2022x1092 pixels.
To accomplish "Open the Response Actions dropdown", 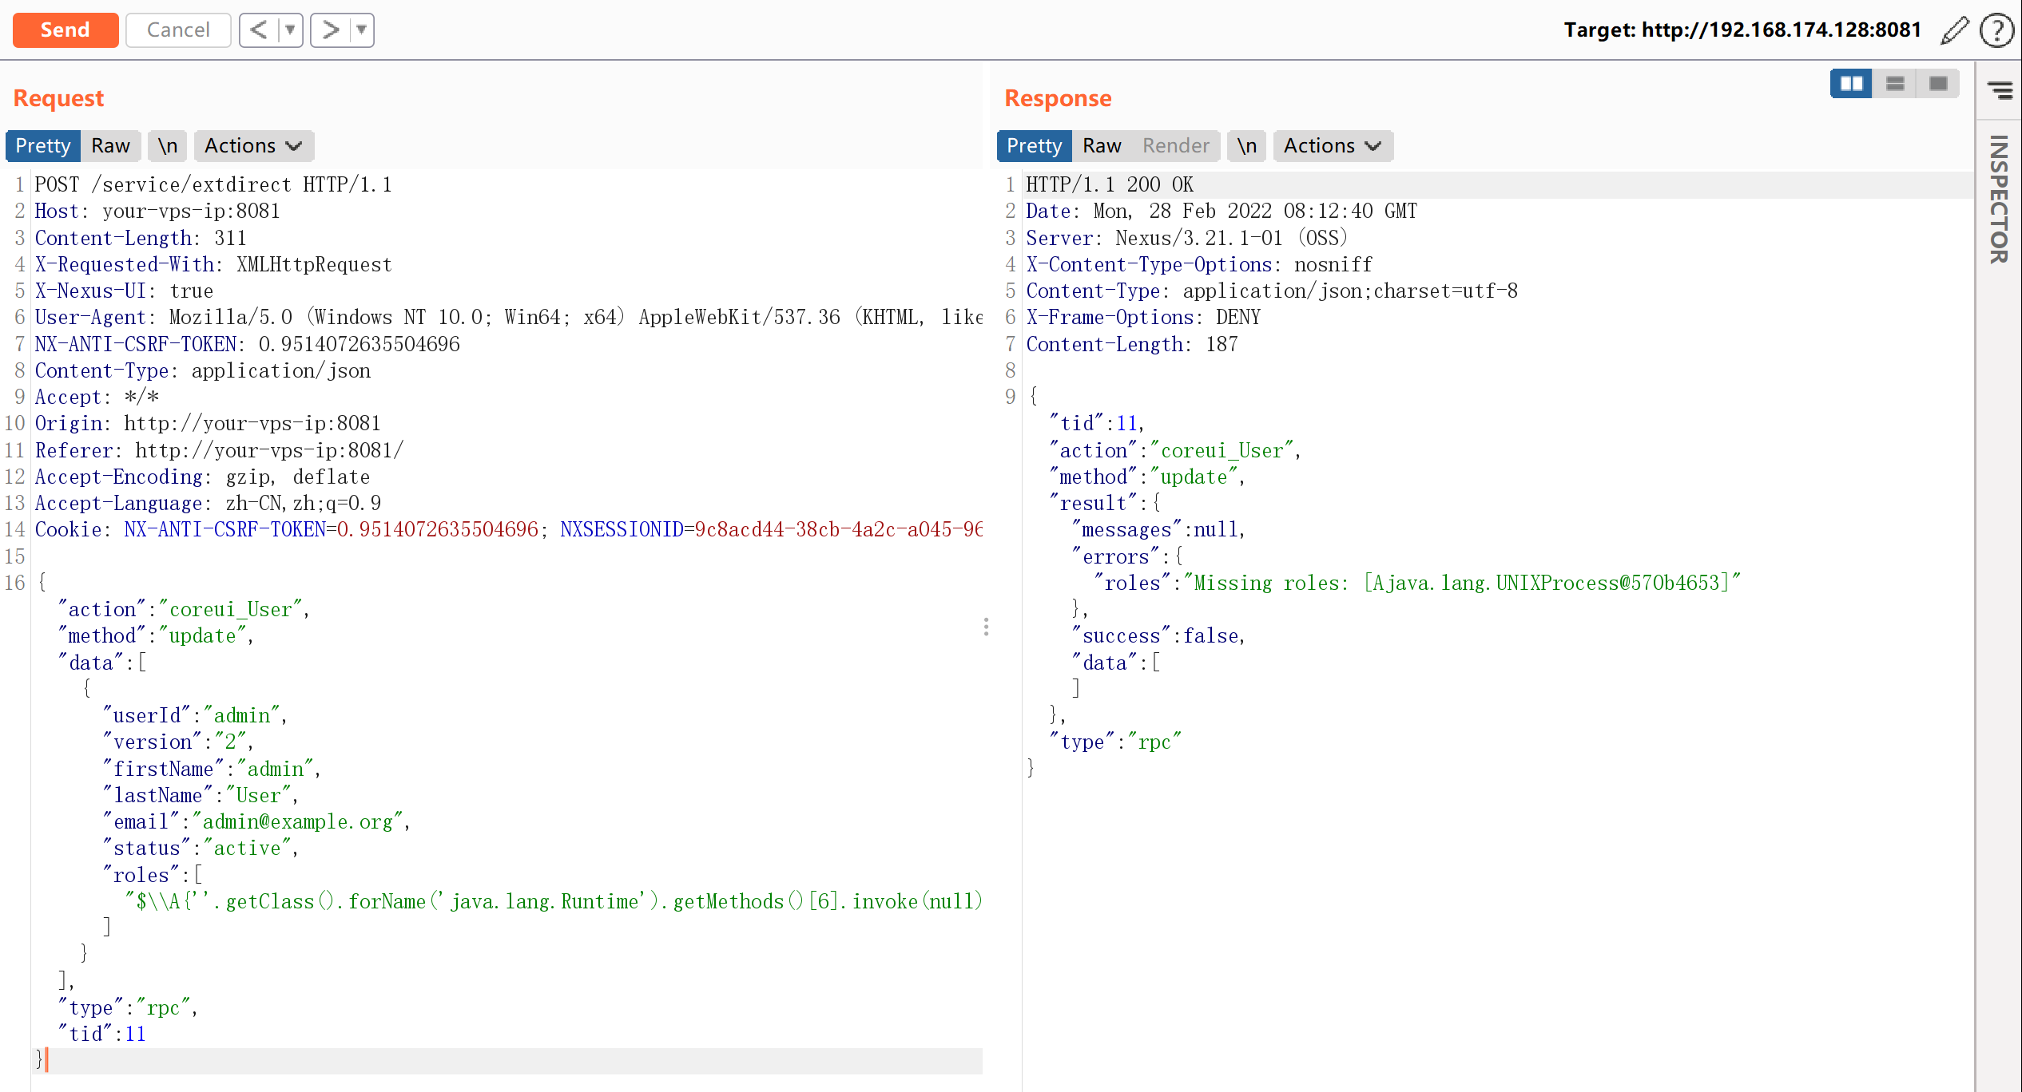I will click(1333, 146).
